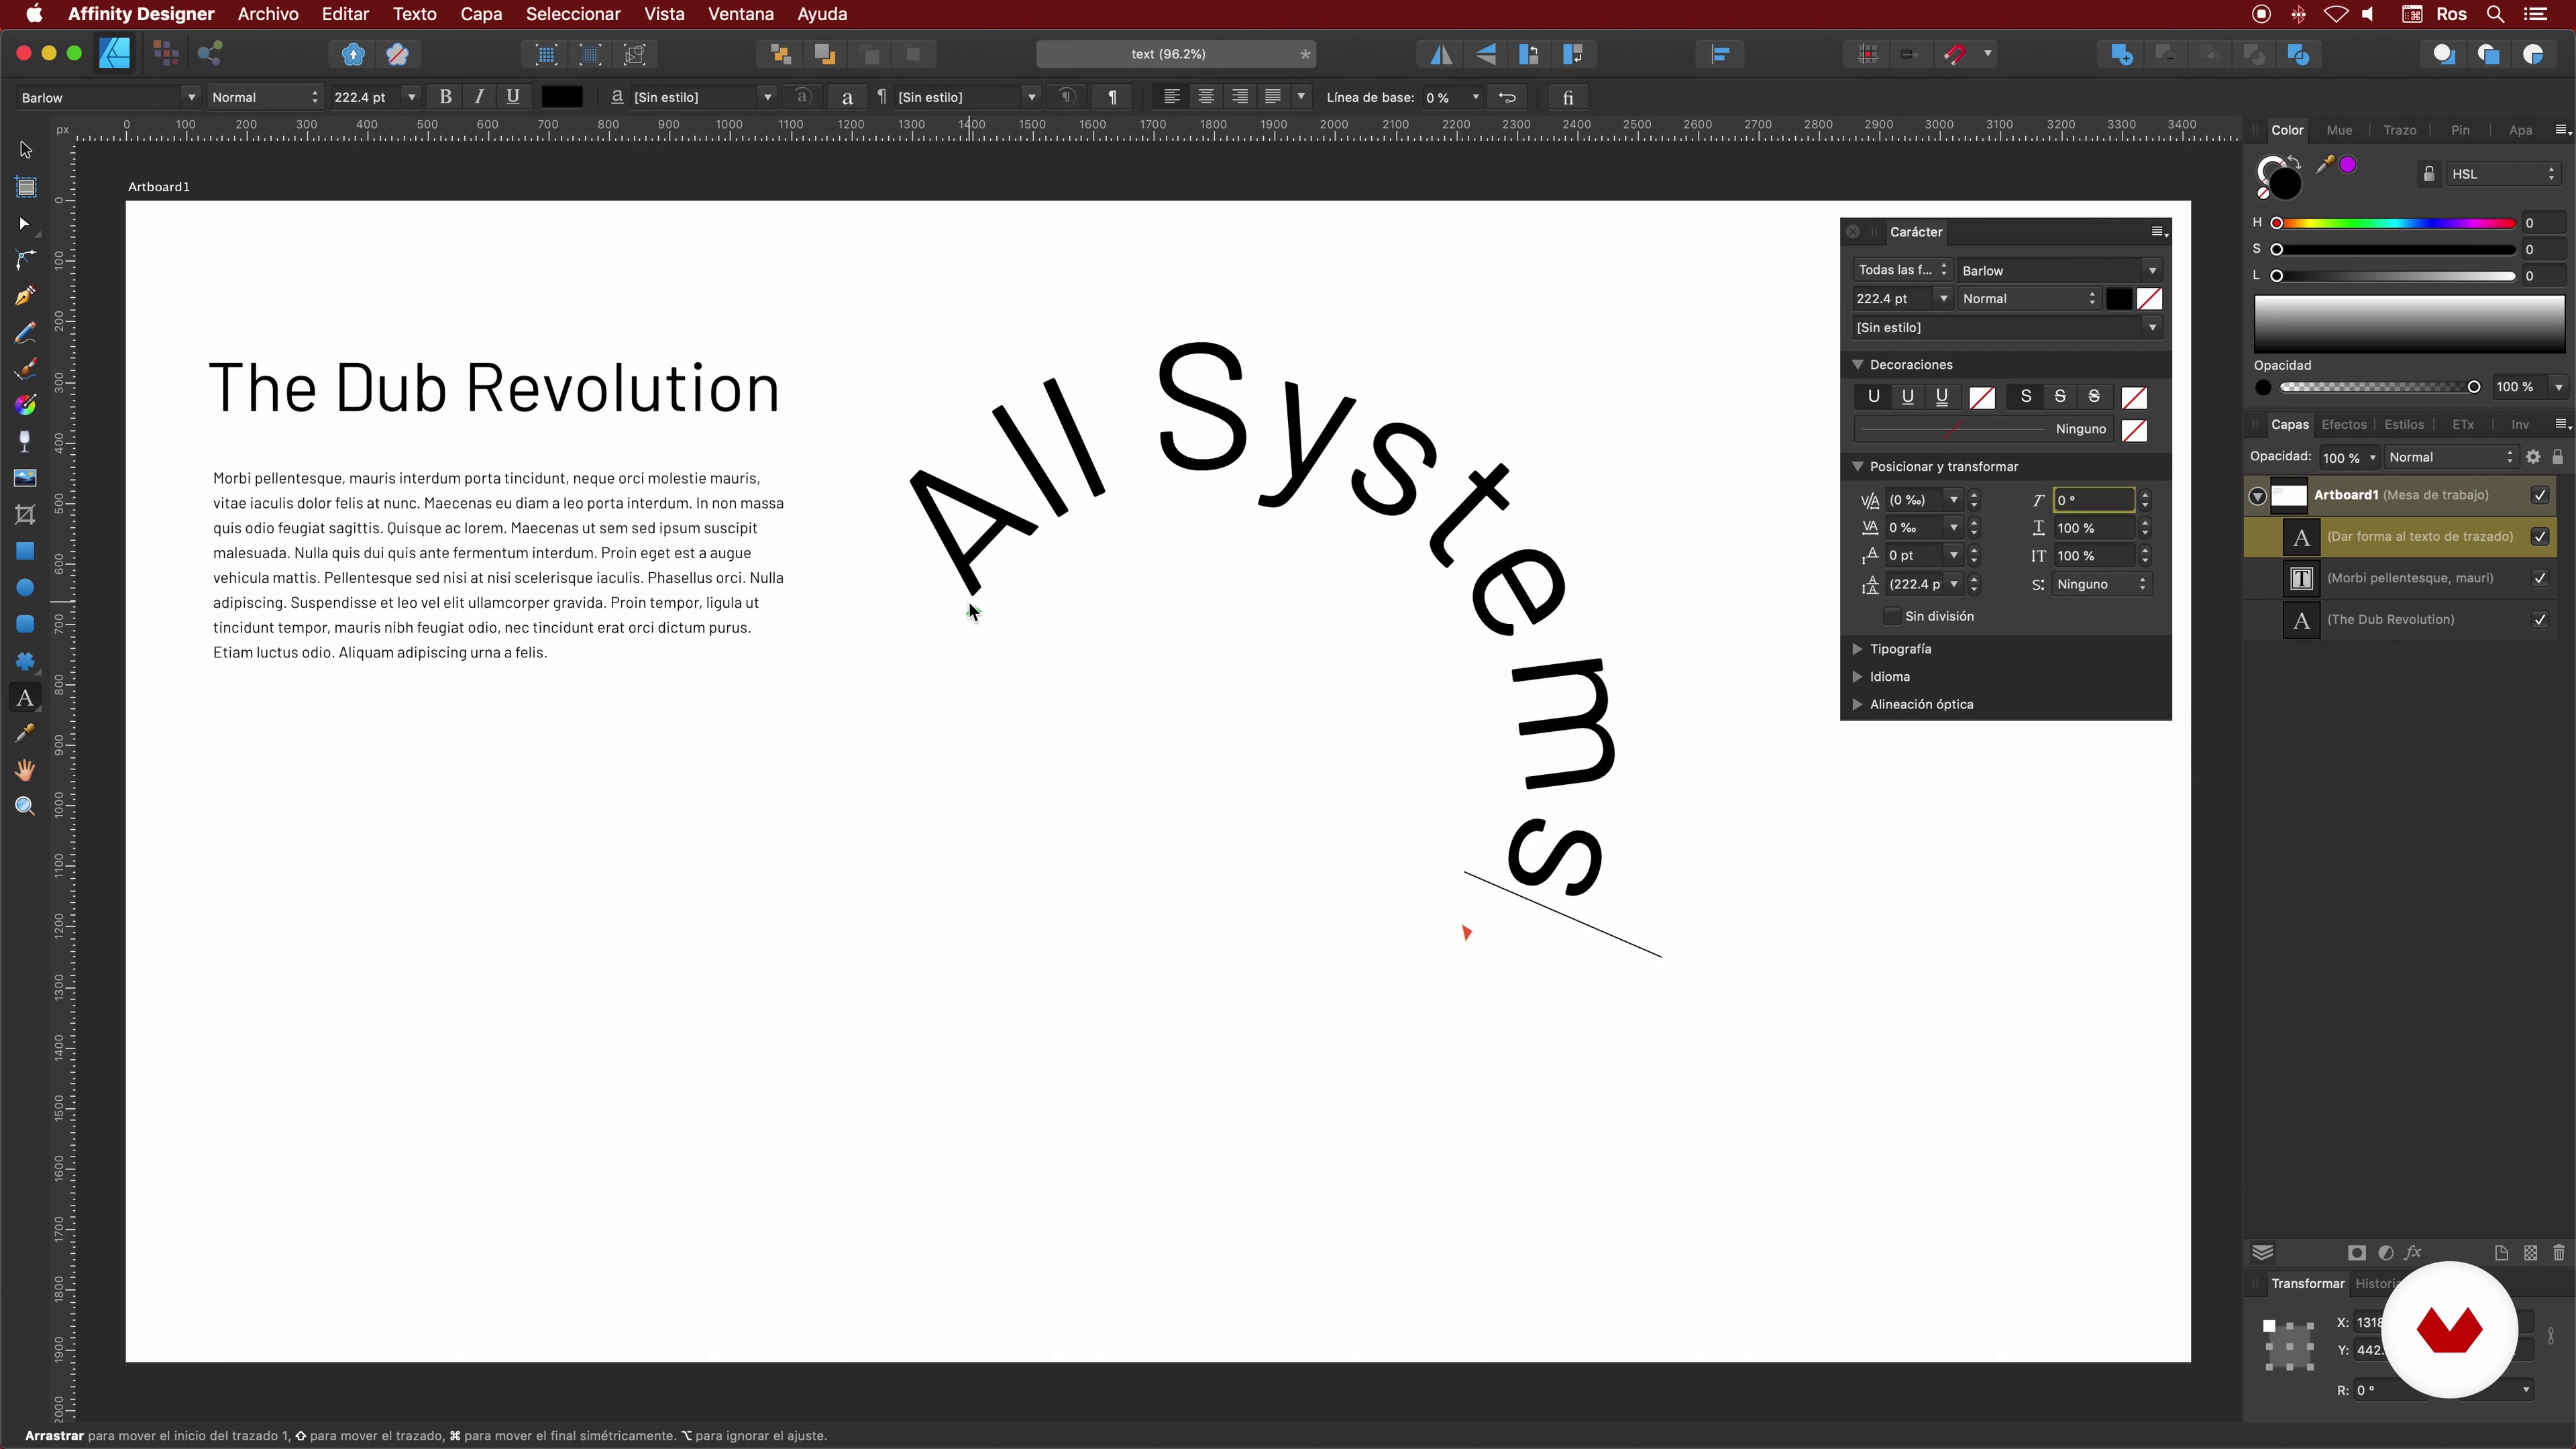The width and height of the screenshot is (2576, 1449).
Task: Toggle Underline in the context toolbar
Action: pyautogui.click(x=513, y=97)
